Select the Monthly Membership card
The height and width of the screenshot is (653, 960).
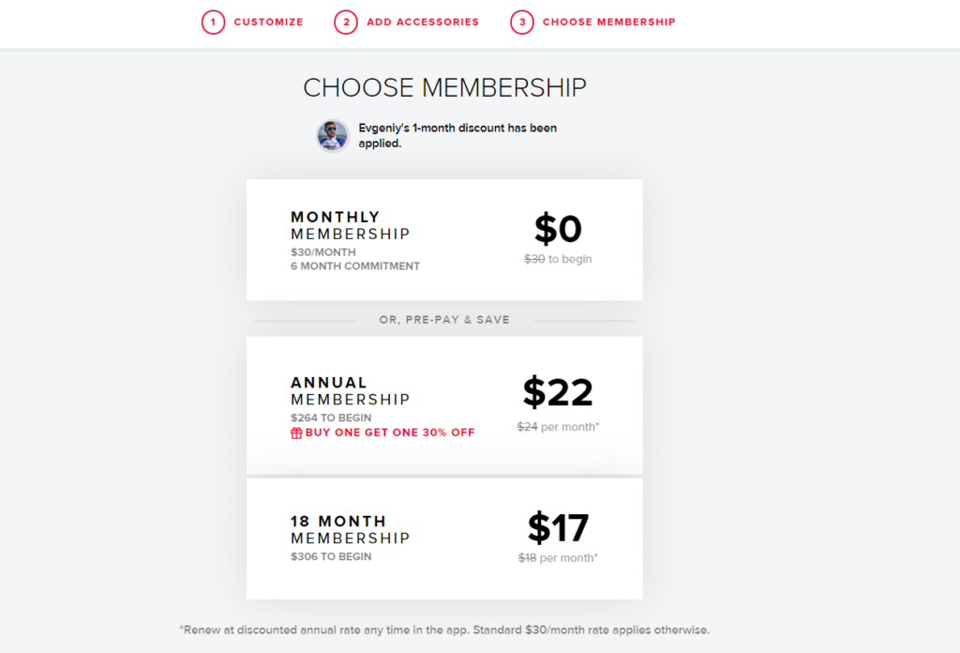tap(444, 239)
